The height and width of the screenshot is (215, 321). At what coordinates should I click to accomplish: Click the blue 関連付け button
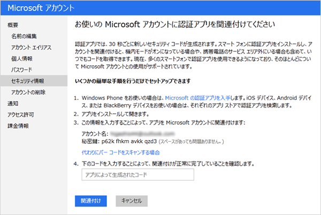tap(91, 201)
